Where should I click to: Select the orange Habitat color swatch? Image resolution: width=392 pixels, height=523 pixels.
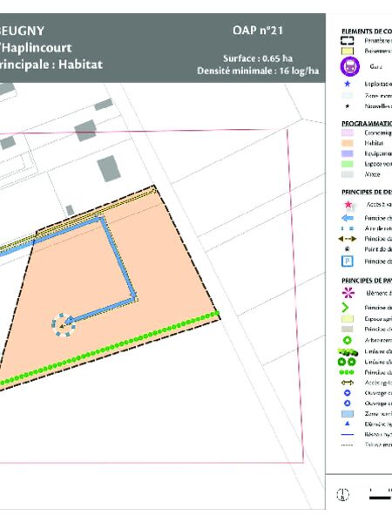pos(347,143)
